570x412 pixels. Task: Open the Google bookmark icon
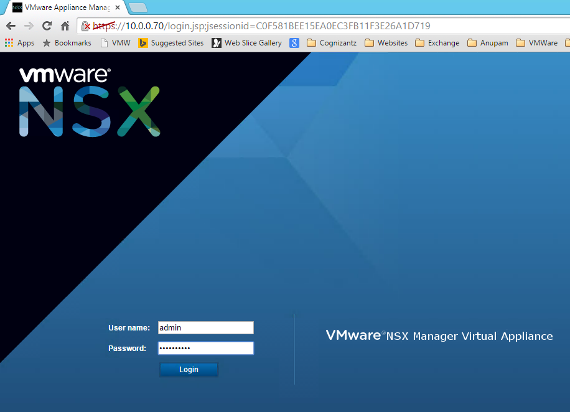coord(294,43)
